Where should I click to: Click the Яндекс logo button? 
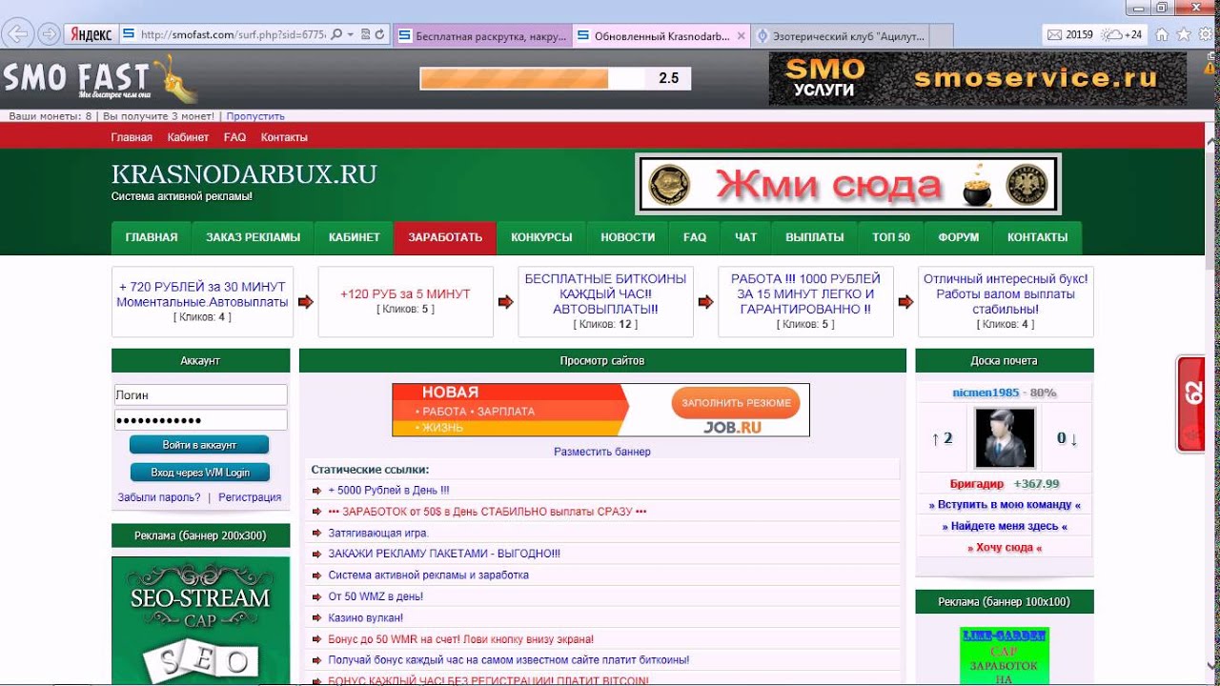point(91,34)
